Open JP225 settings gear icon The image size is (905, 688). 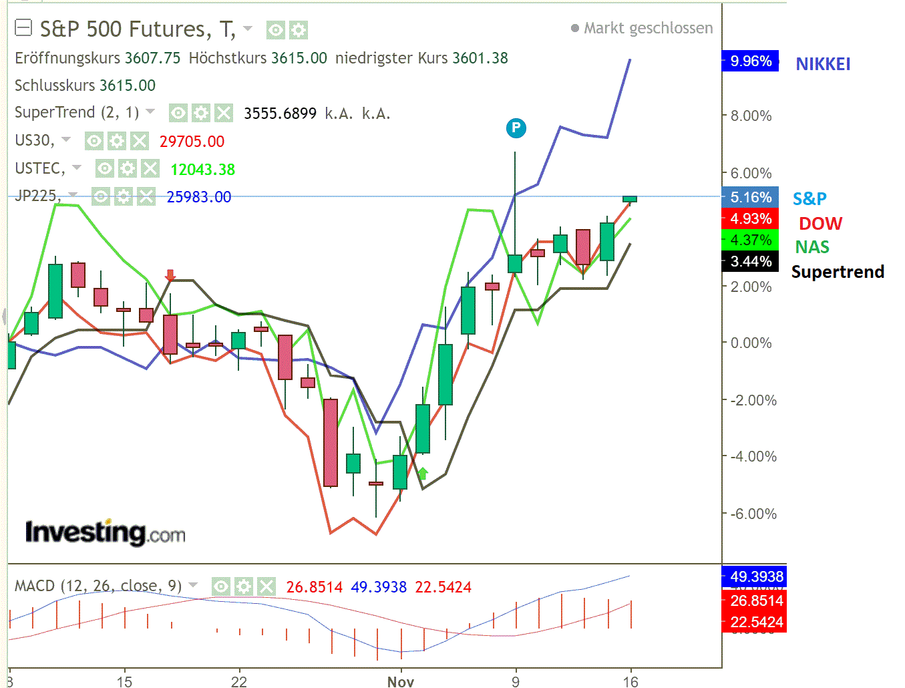coord(123,196)
